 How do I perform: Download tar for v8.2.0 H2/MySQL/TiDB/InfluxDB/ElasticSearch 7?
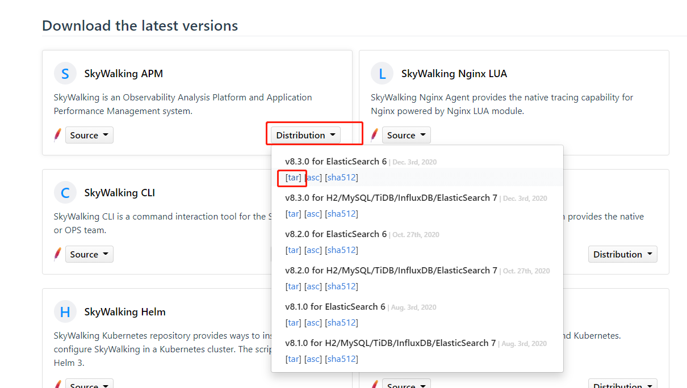(x=293, y=286)
